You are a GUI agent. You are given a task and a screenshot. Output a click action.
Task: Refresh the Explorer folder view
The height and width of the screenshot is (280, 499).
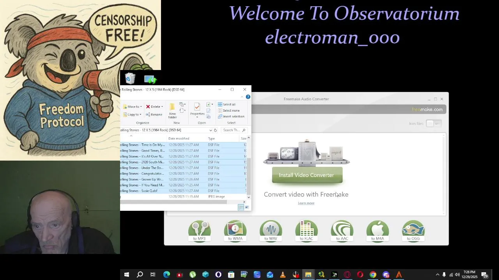click(215, 130)
